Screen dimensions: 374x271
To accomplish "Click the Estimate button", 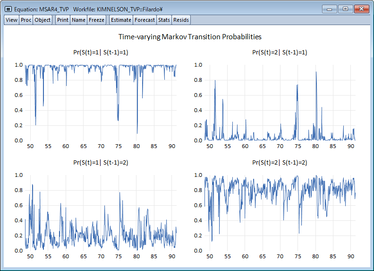I will tap(121, 20).
